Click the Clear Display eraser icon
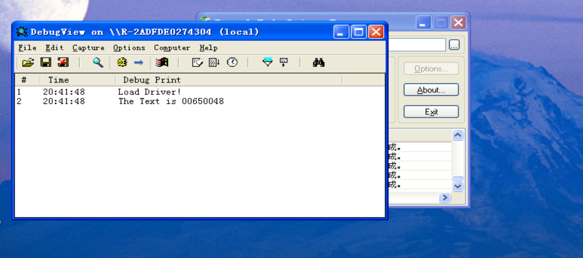Viewport: 583px width, 258px height. [x=197, y=62]
